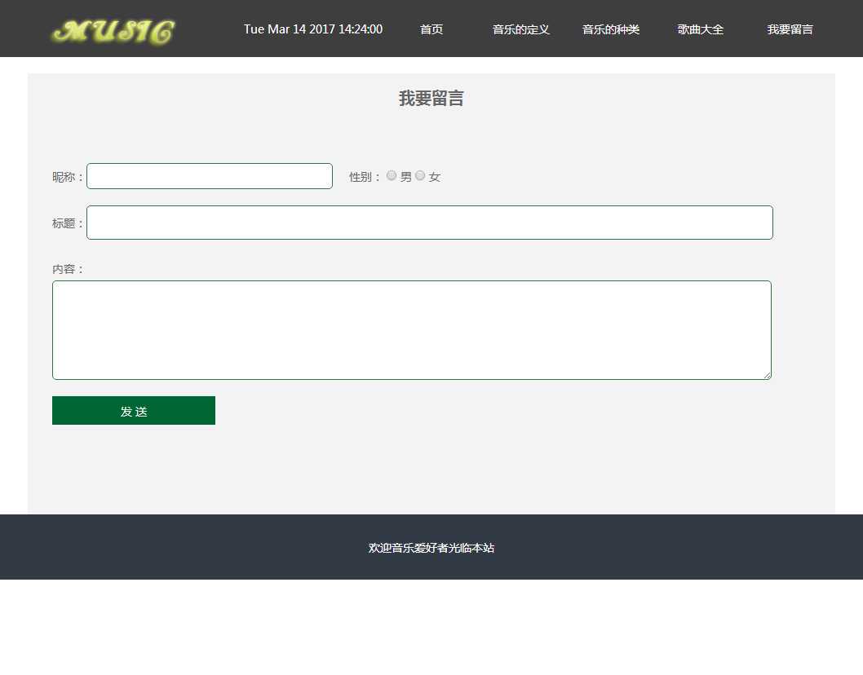
Task: Choose the 女 radio button
Action: (x=420, y=175)
